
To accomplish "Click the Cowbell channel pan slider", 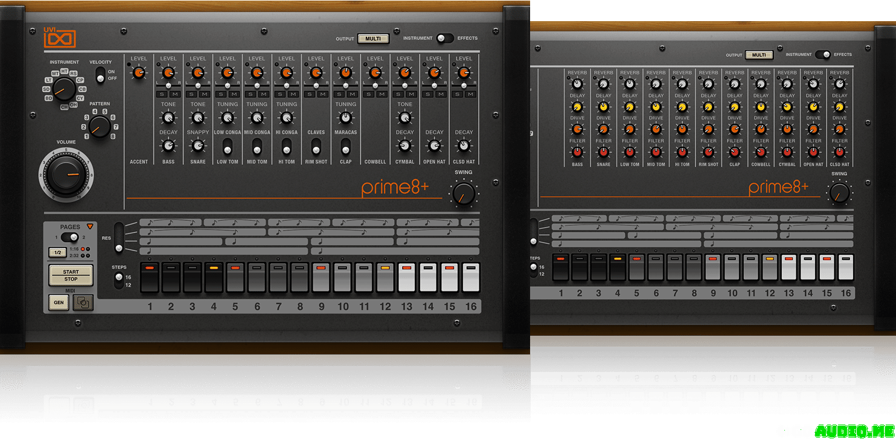I will pos(376,87).
